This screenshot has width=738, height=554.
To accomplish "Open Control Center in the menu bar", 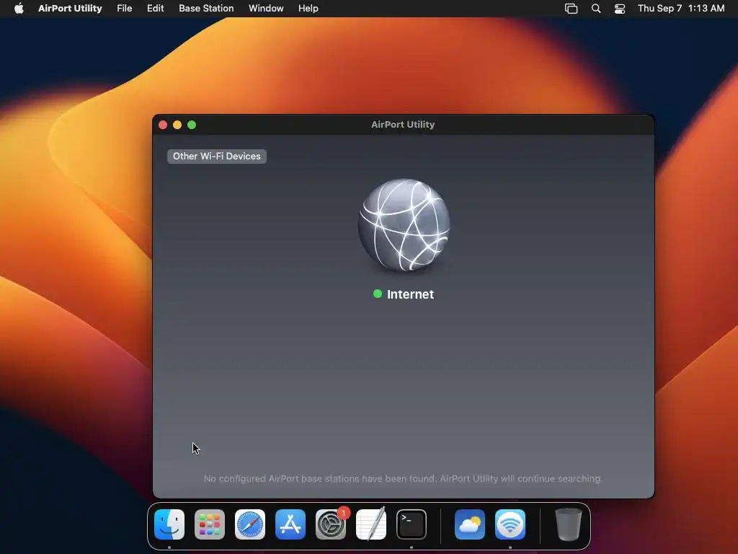I will pyautogui.click(x=620, y=9).
